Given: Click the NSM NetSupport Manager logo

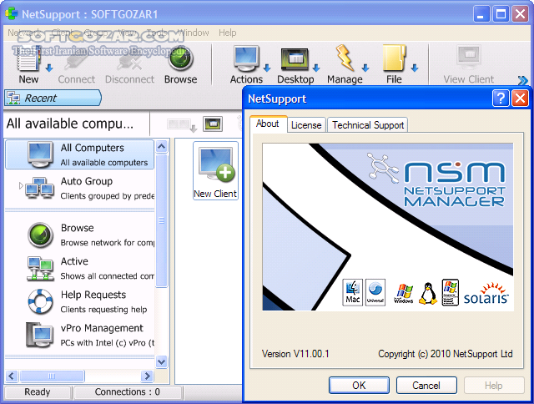Looking at the screenshot, I should pyautogui.click(x=437, y=180).
